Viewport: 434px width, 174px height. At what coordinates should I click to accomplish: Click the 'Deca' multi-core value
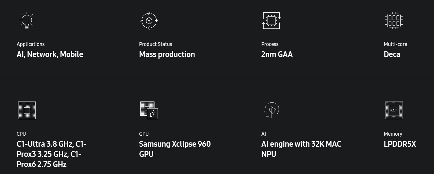[x=392, y=54]
